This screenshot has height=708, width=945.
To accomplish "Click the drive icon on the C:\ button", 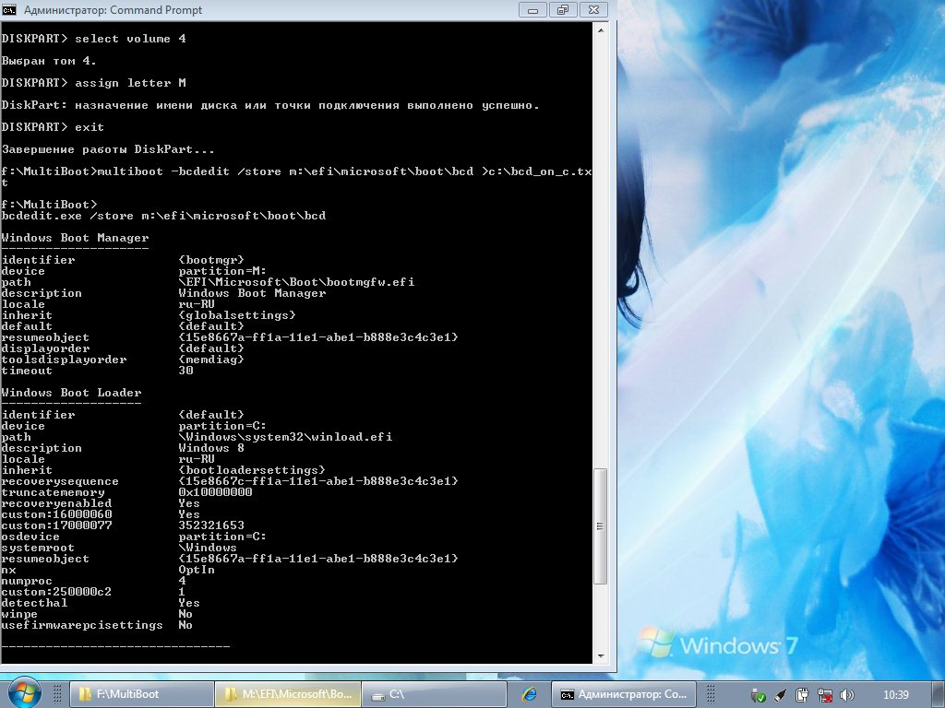I will [377, 695].
